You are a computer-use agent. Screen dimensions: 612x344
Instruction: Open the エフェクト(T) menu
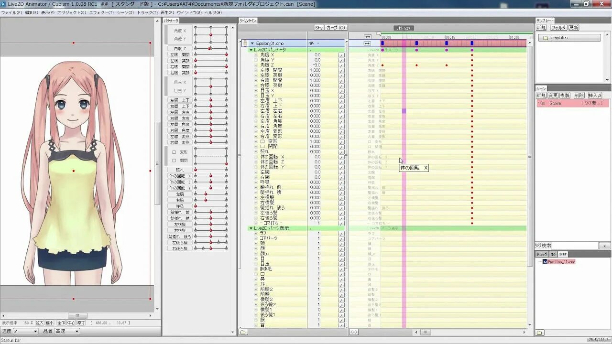click(x=101, y=12)
